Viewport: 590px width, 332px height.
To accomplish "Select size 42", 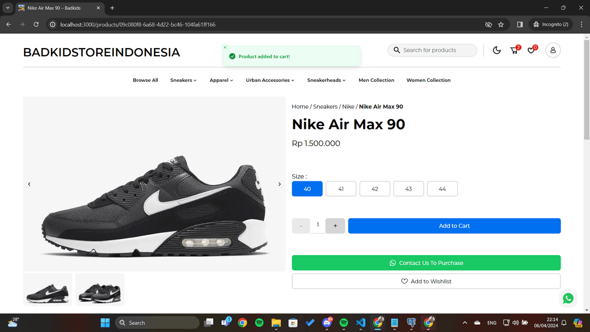I will coord(375,189).
